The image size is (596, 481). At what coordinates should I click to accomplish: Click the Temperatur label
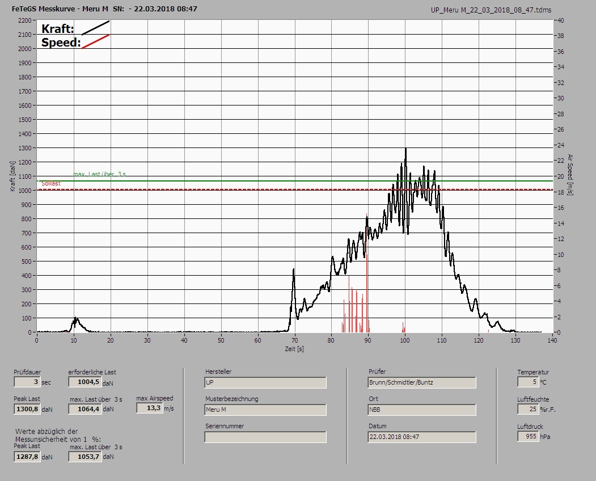point(533,372)
